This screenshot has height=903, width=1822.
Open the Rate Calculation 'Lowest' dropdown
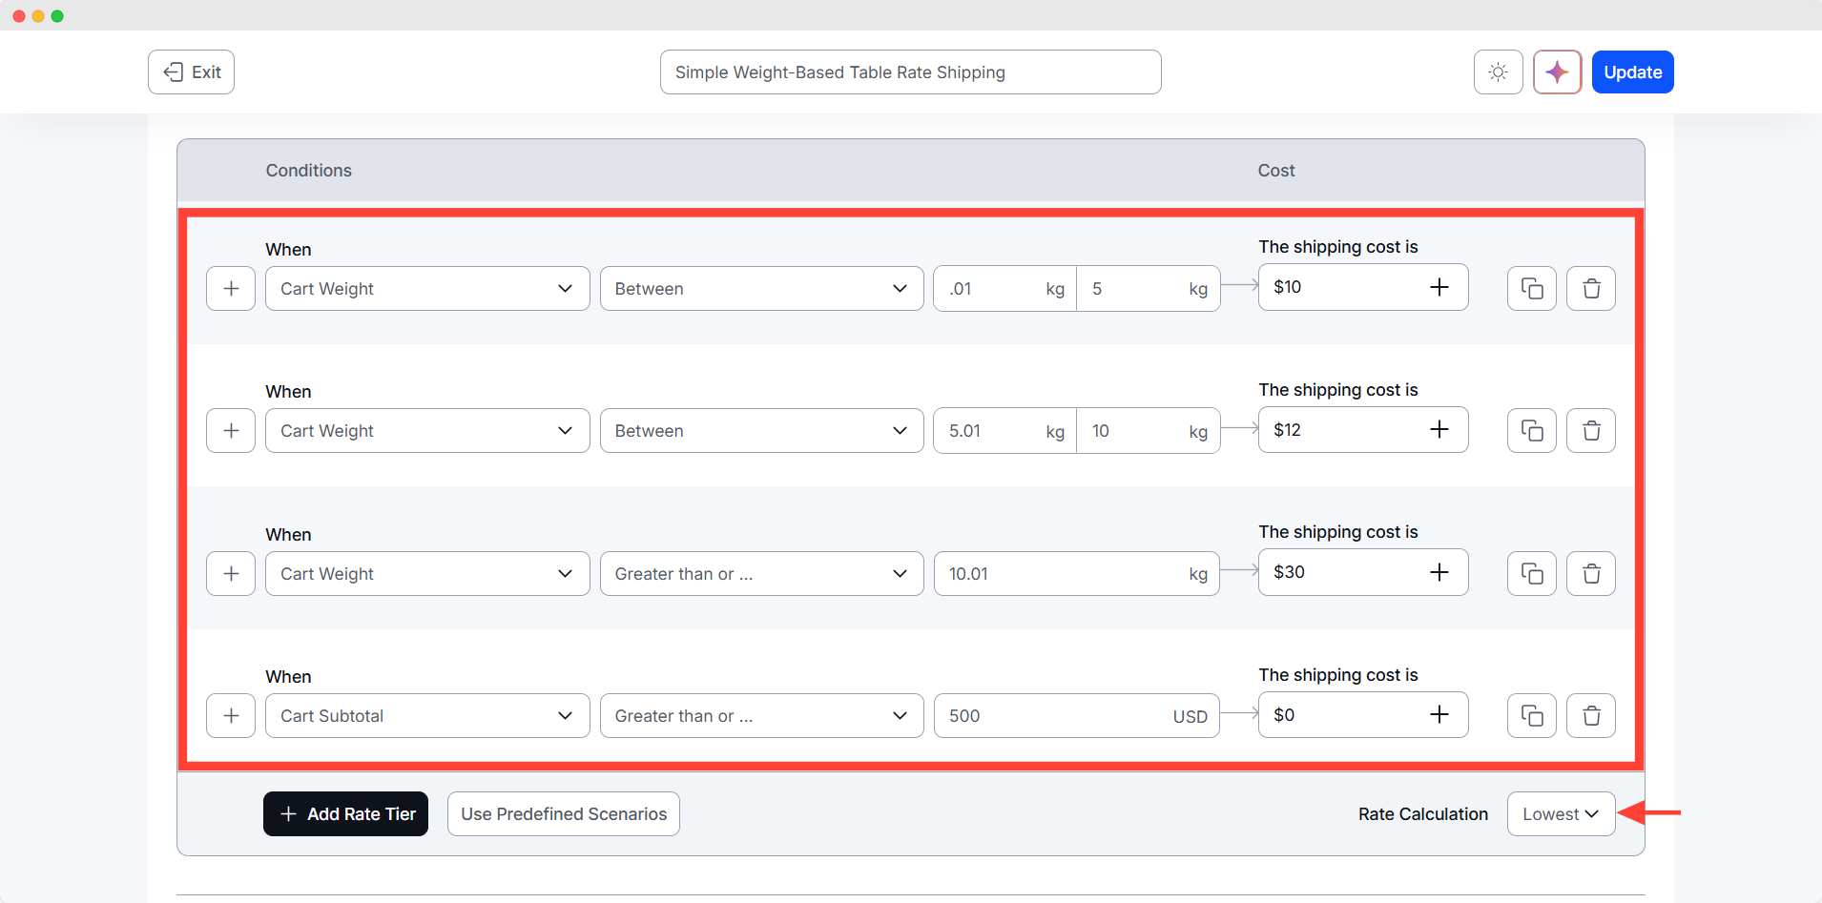[x=1559, y=813]
